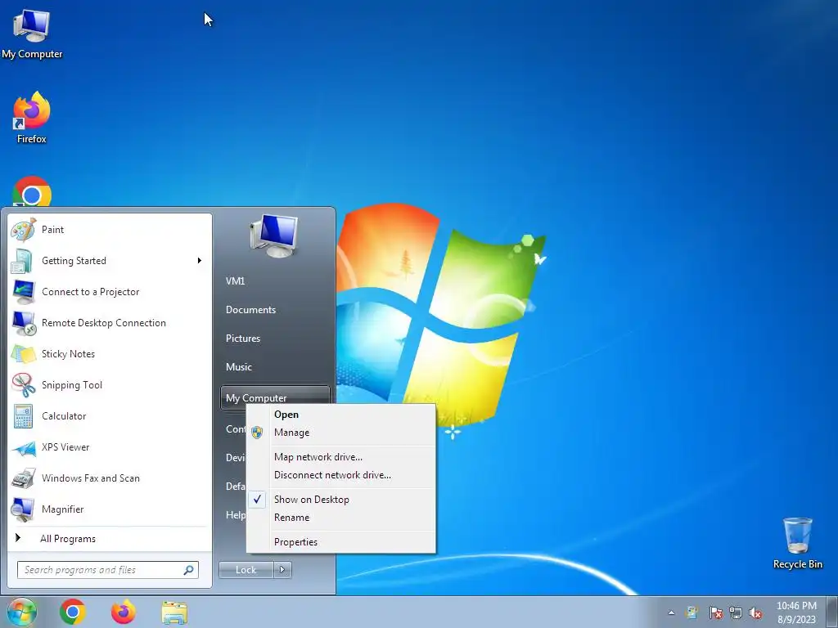Click the XPS Viewer paper-plane icon

point(23,447)
